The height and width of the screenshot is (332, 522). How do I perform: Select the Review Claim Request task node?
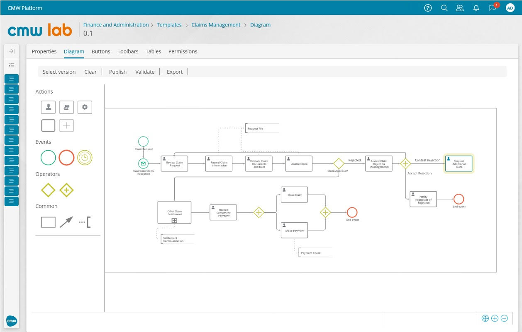coord(174,164)
